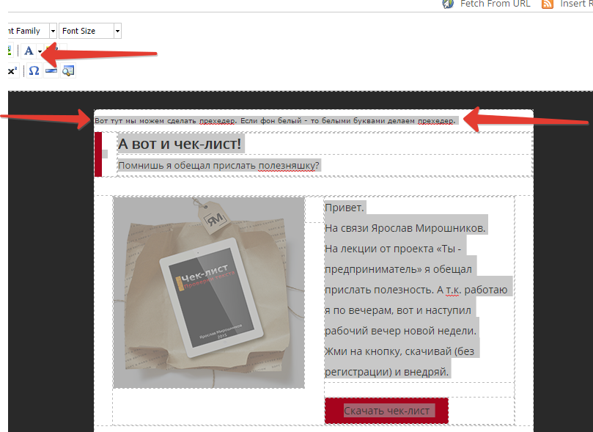Click the line 'Жми на кнопку, скачивай (без'
Viewport: 593px width, 432px height.
coord(399,351)
